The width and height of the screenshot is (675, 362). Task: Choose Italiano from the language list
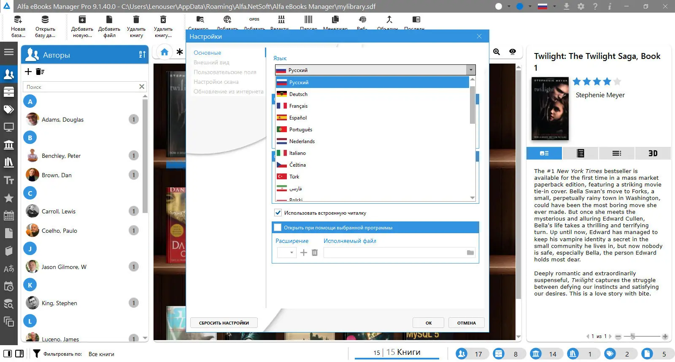pos(373,153)
